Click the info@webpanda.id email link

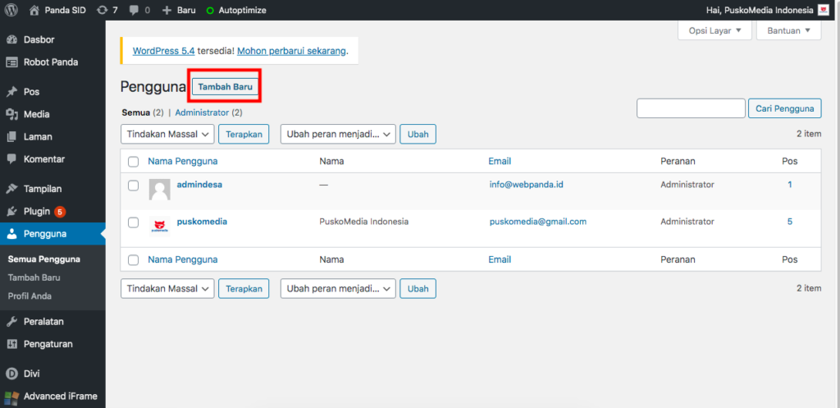click(x=526, y=185)
